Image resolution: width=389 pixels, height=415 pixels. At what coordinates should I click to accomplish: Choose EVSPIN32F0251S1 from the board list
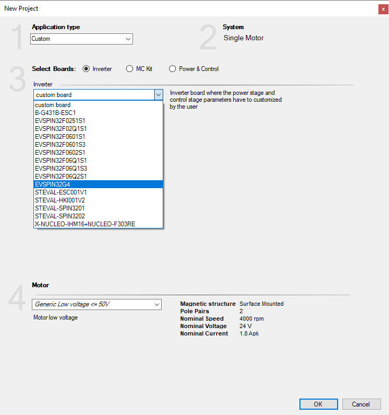pos(98,121)
